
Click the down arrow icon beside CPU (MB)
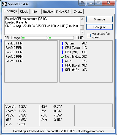[62, 52]
